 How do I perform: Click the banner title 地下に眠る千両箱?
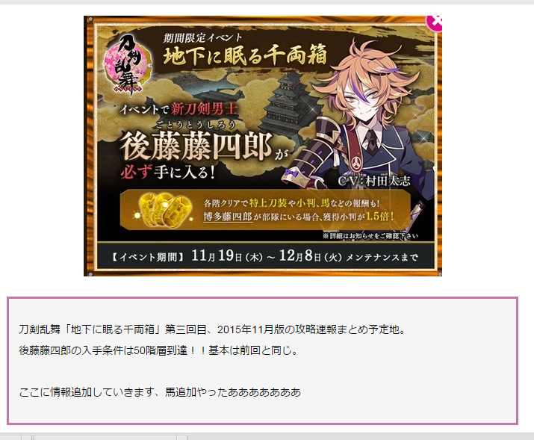[245, 55]
